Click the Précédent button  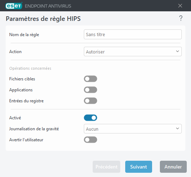(106, 167)
